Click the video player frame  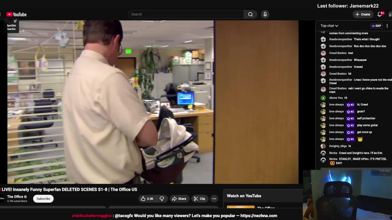(153, 102)
